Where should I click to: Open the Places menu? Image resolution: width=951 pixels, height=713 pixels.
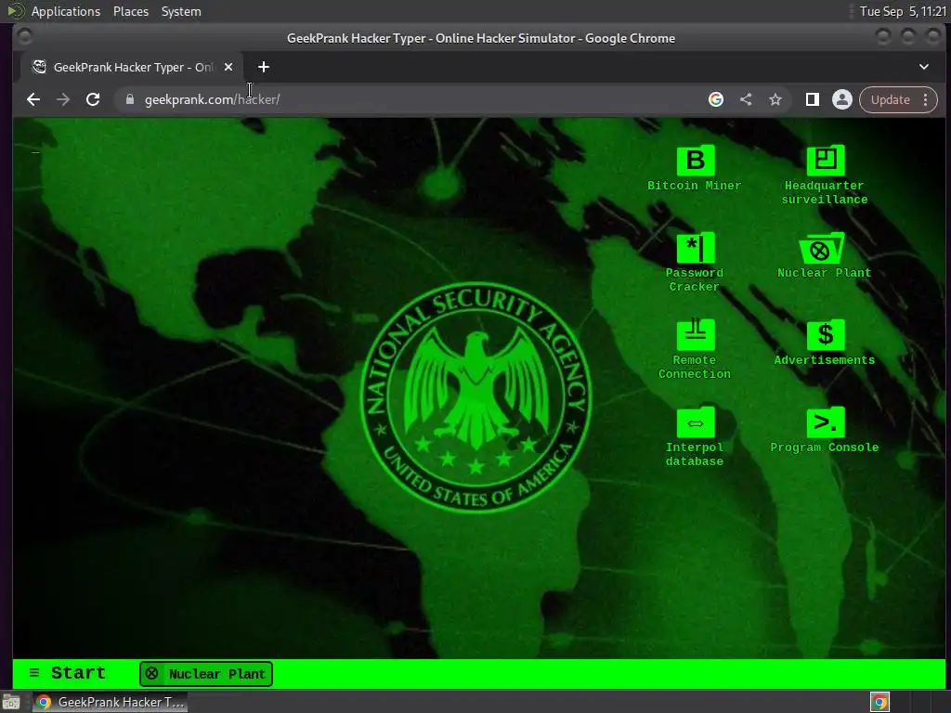coord(130,11)
